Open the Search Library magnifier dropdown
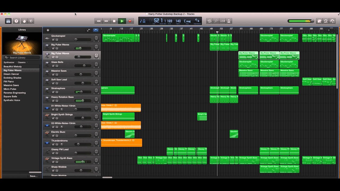Screen dimensions: 340x191 [6, 58]
